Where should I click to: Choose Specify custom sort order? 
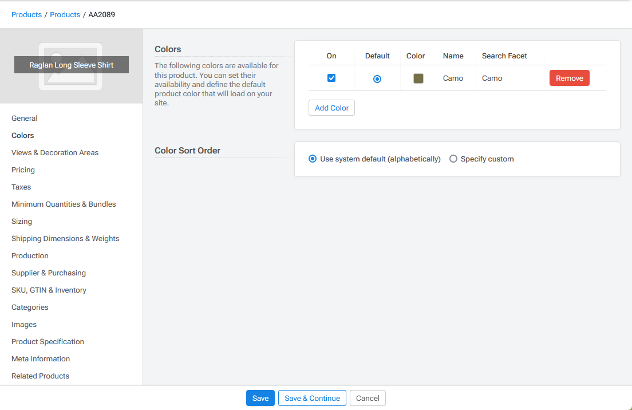point(453,159)
